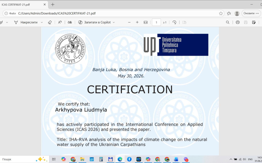Click the Vitez University seal logo

70,49
